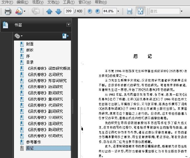This screenshot has height=158, width=190.
Task: Go to previous page with up arrow
Action: (x=49, y=11)
